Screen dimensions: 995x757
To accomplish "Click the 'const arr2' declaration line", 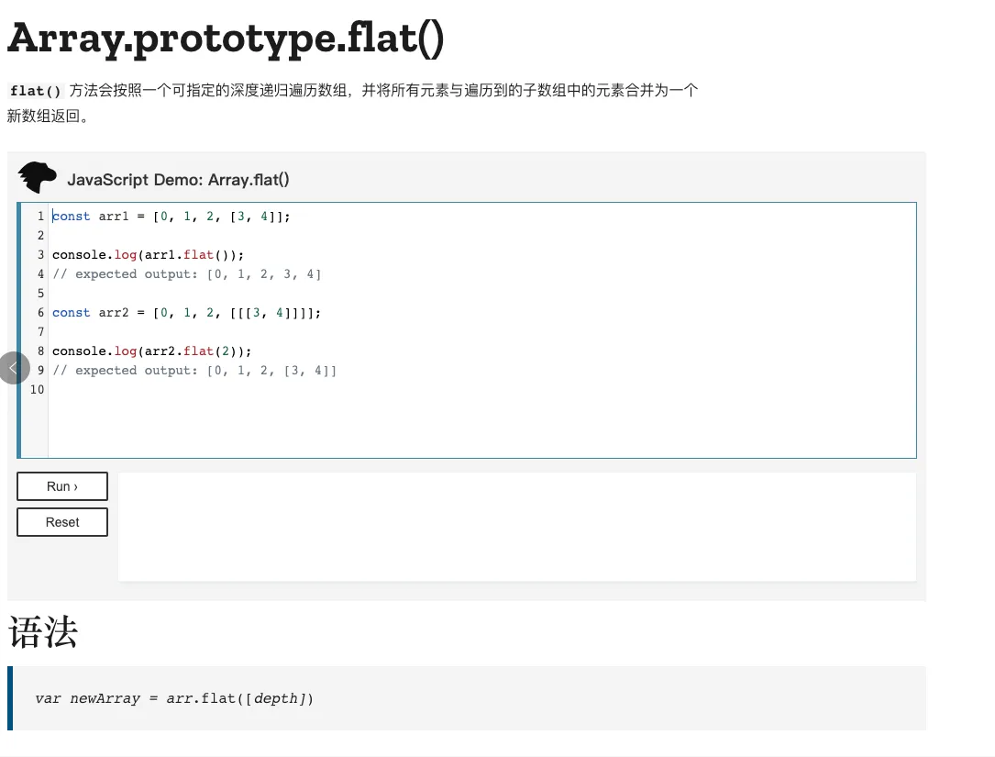I will [186, 313].
